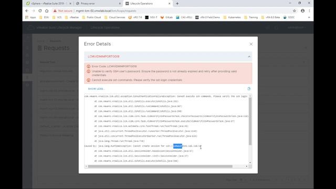
Task: Click warning icon beside 'Cannot execute ssh commands'
Action: [x=89, y=80]
